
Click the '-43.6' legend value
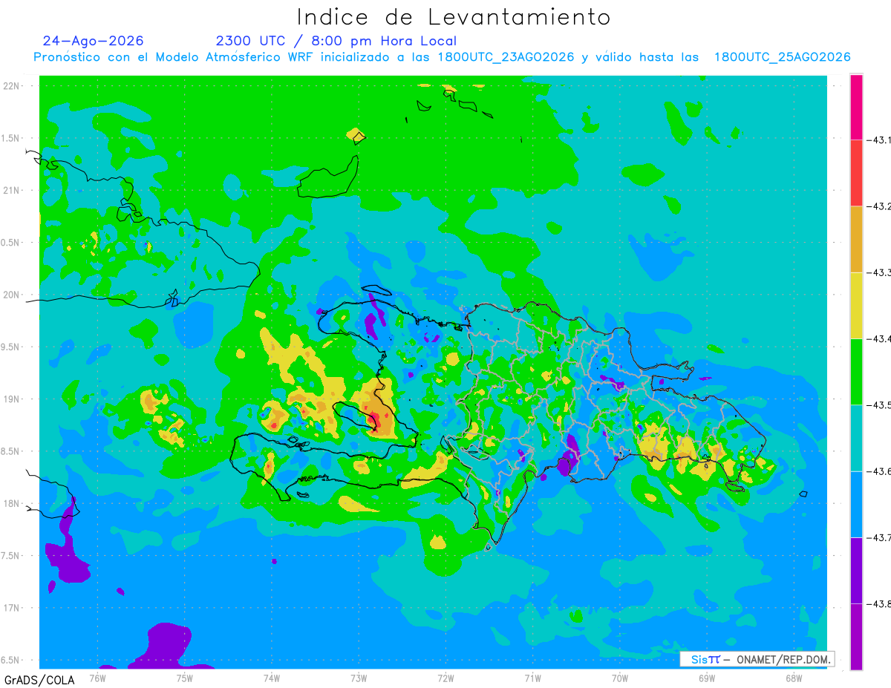pyautogui.click(x=880, y=472)
